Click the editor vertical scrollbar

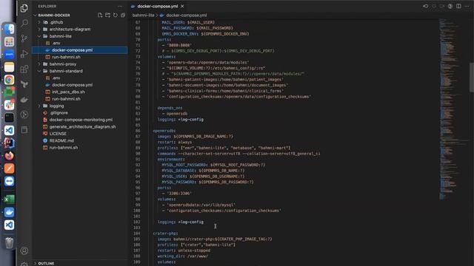(472, 77)
